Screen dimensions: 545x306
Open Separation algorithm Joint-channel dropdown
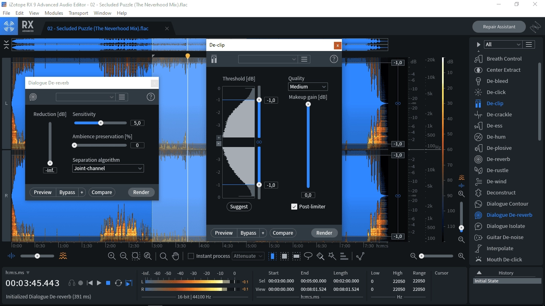tap(108, 168)
